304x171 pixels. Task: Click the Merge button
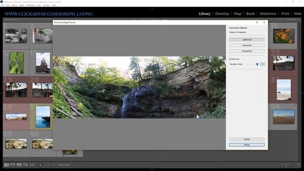click(247, 145)
